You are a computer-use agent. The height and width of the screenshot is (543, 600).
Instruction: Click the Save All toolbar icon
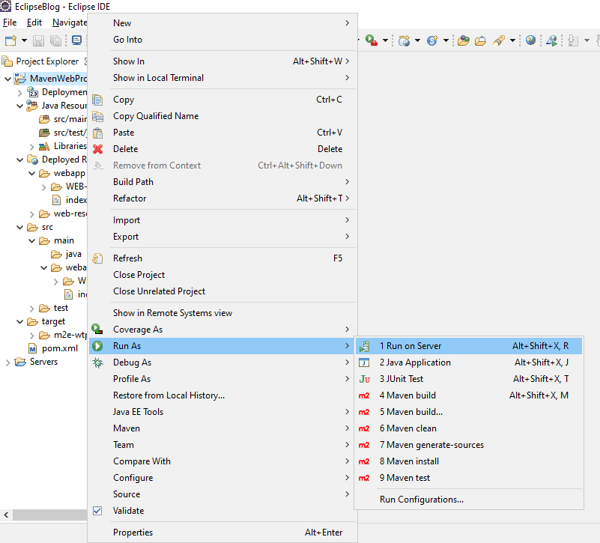pyautogui.click(x=55, y=40)
